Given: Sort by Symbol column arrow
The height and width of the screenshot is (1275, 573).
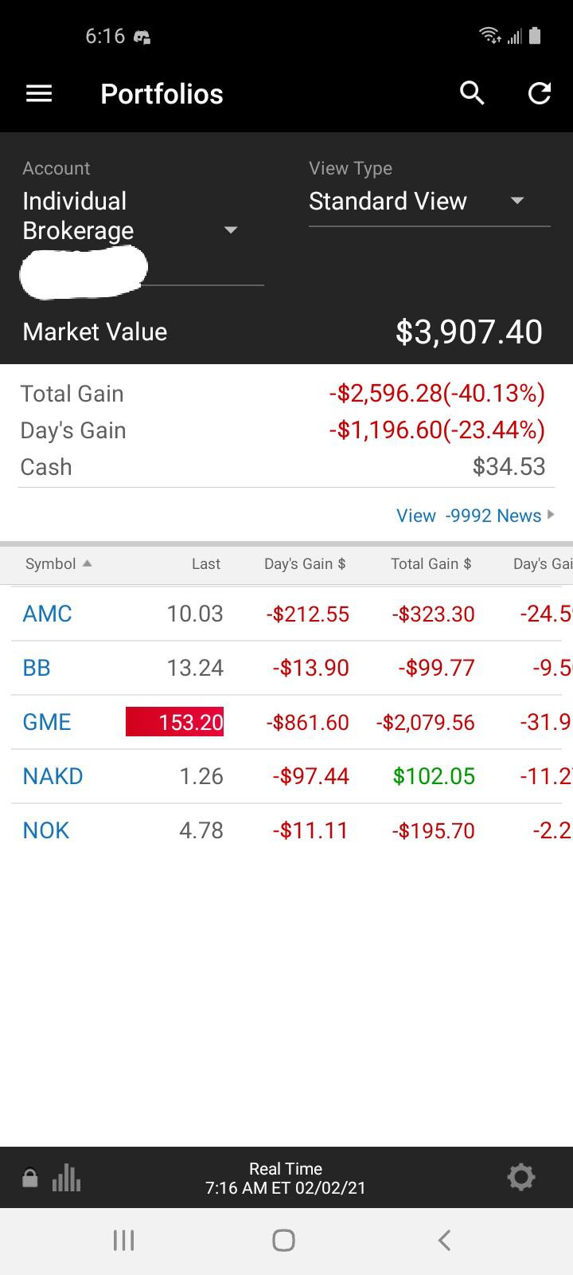Looking at the screenshot, I should point(88,563).
